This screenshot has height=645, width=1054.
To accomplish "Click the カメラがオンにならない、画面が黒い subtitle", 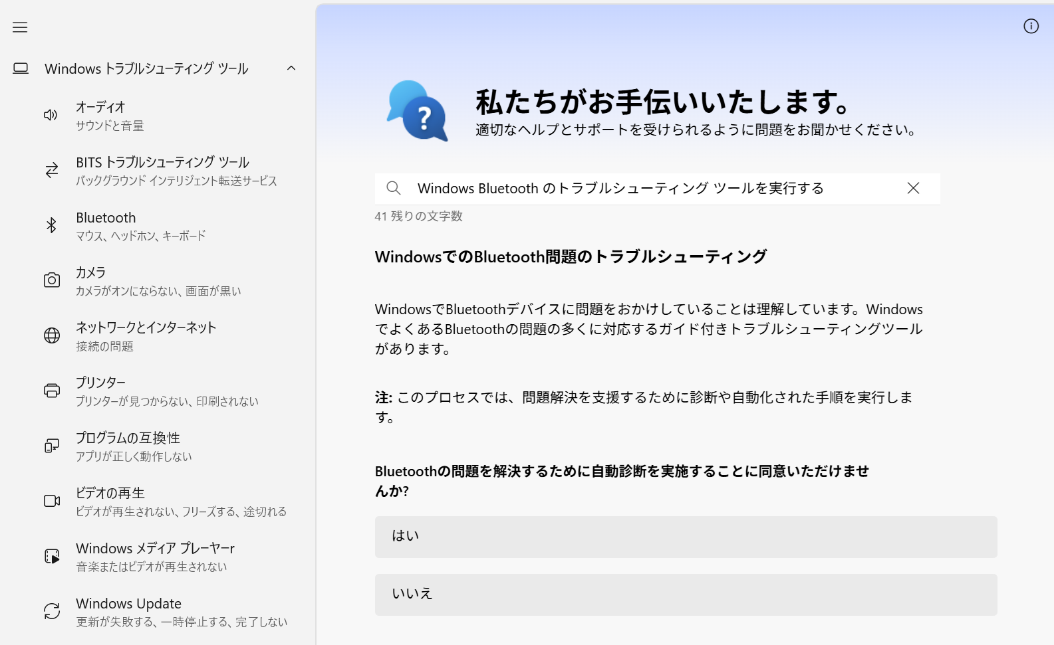I will tap(158, 291).
